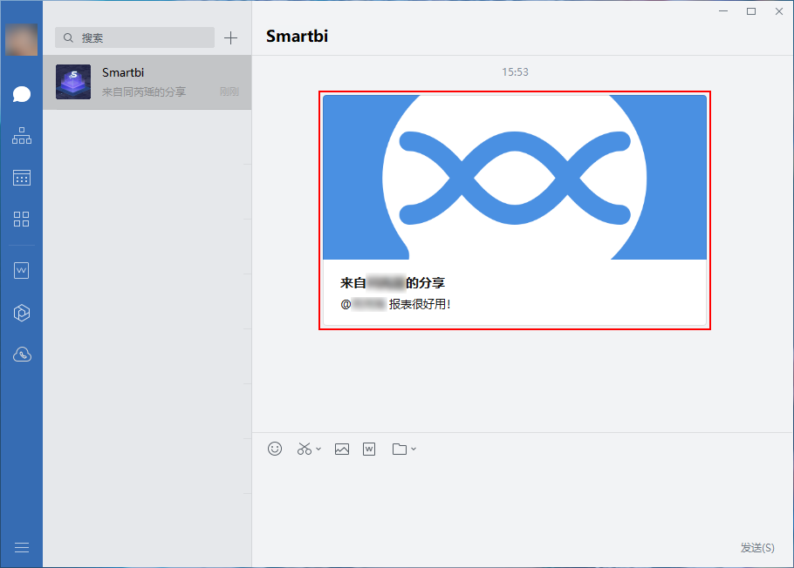Open the hexagon cube icon in sidebar
The height and width of the screenshot is (568, 794).
[22, 313]
